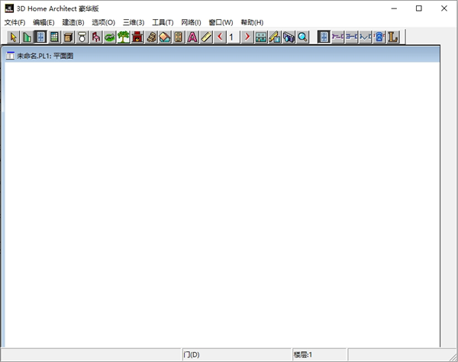Open the 帮助(H) menu
Screen dimensions: 458x362
252,22
